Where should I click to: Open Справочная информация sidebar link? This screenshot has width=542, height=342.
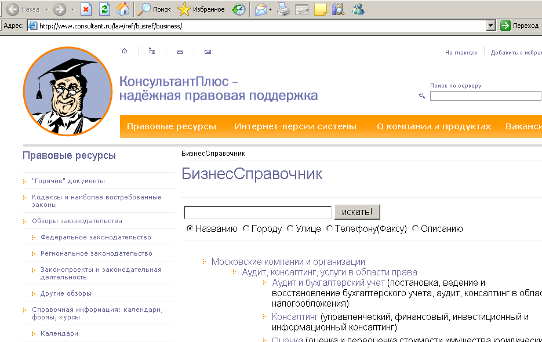97,313
